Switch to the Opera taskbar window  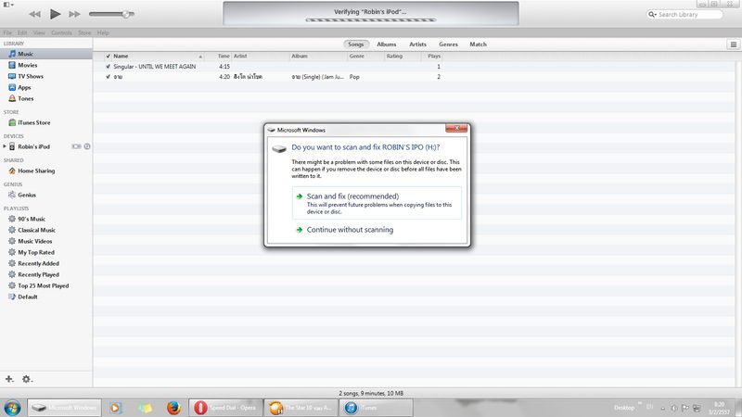(226, 408)
